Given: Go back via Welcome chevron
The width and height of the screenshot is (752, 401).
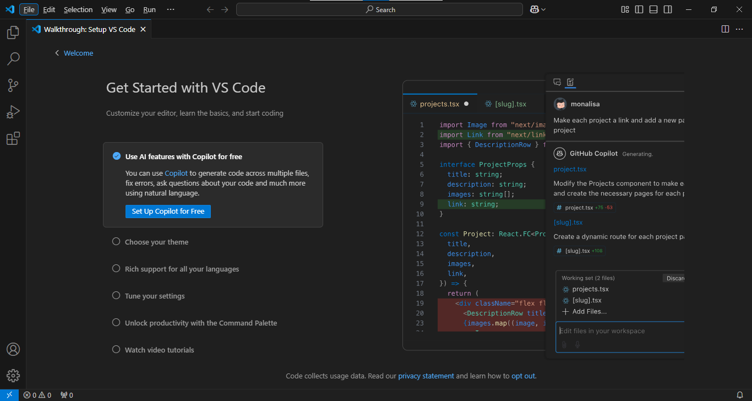Looking at the screenshot, I should coord(57,53).
